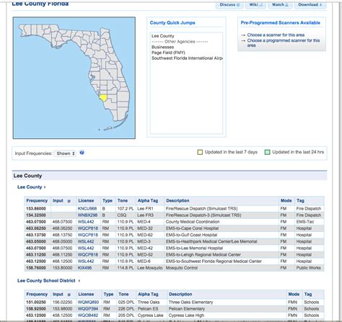Open the Wiki page button
Image resolution: width=342 pixels, height=322 pixels.
tap(255, 4)
